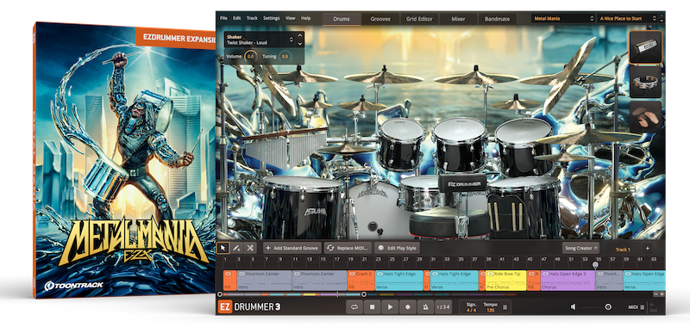Select the scissors cut tool
Screen dimensions: 690x327
[x=250, y=248]
